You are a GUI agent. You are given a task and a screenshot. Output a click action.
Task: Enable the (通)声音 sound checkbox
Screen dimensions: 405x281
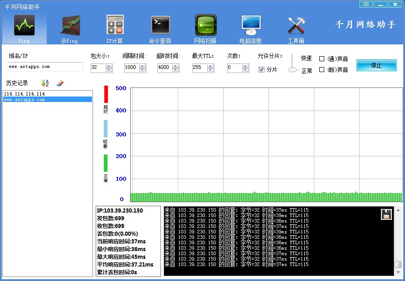click(x=322, y=59)
